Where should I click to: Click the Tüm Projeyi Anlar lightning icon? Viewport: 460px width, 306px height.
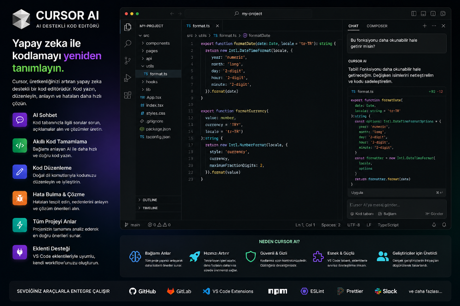pos(20,225)
